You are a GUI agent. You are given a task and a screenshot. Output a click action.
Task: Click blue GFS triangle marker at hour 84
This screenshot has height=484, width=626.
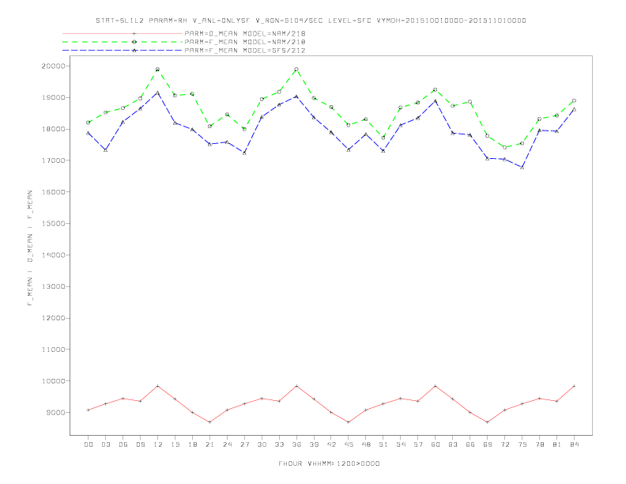(574, 109)
